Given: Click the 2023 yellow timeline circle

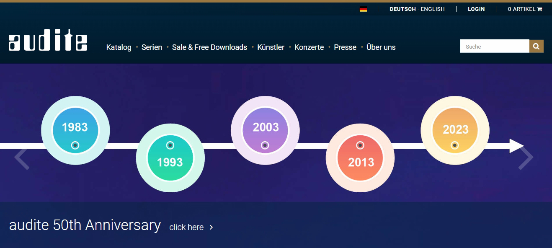Looking at the screenshot, I should (x=455, y=130).
